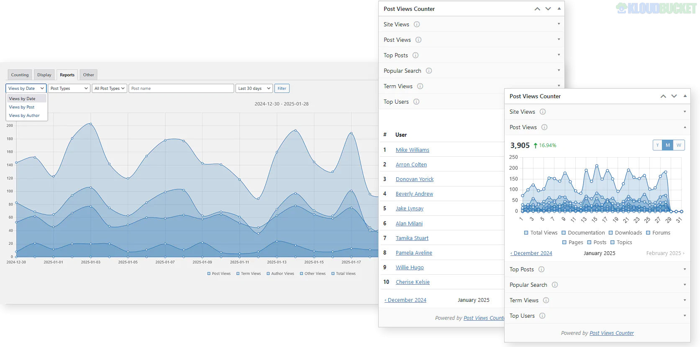
Task: Move front Post Views Counter widget up
Action: point(663,96)
